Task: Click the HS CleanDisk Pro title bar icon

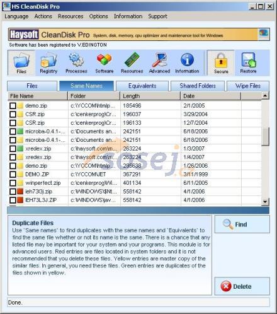Action: click(6, 6)
